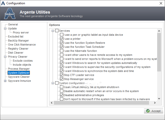Enable remote access for other users checkbox

[62, 55]
